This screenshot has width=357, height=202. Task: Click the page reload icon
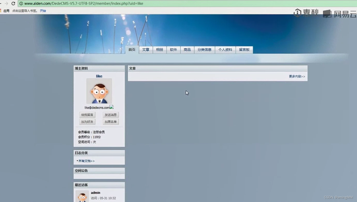[x=13, y=4]
